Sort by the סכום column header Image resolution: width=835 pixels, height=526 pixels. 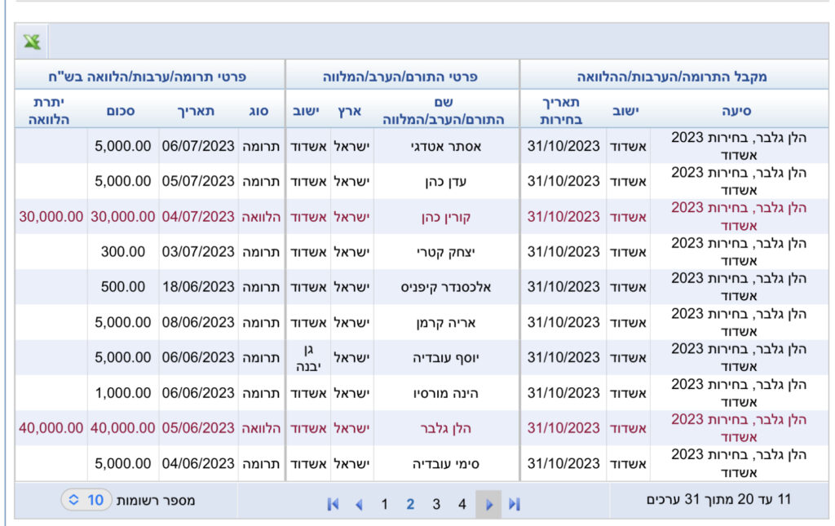click(x=121, y=111)
